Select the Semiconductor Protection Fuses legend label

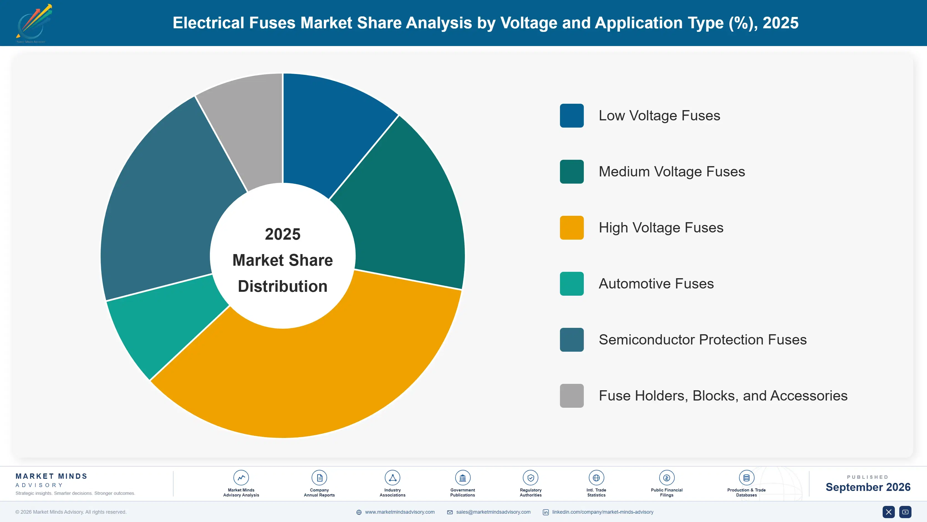point(702,340)
